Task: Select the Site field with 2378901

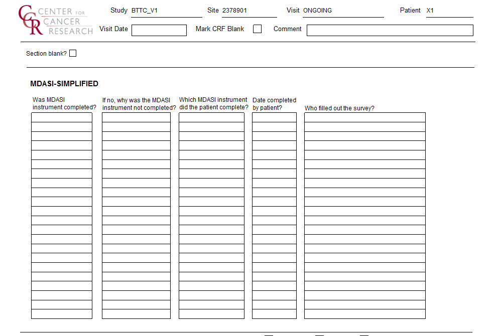Action: (x=248, y=11)
